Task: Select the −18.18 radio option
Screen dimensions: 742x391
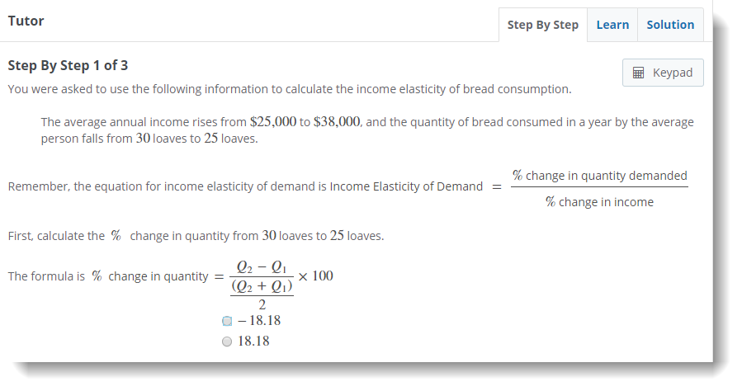Action: pyautogui.click(x=227, y=321)
